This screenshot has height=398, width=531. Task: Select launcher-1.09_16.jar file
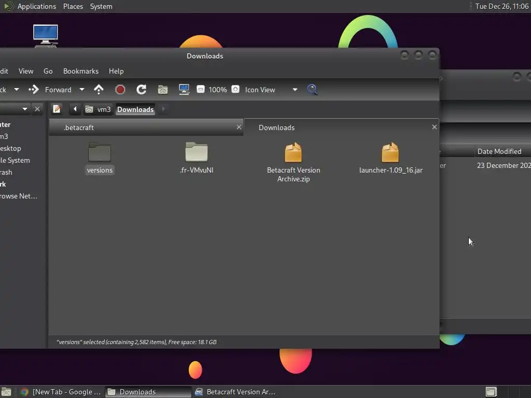[390, 159]
